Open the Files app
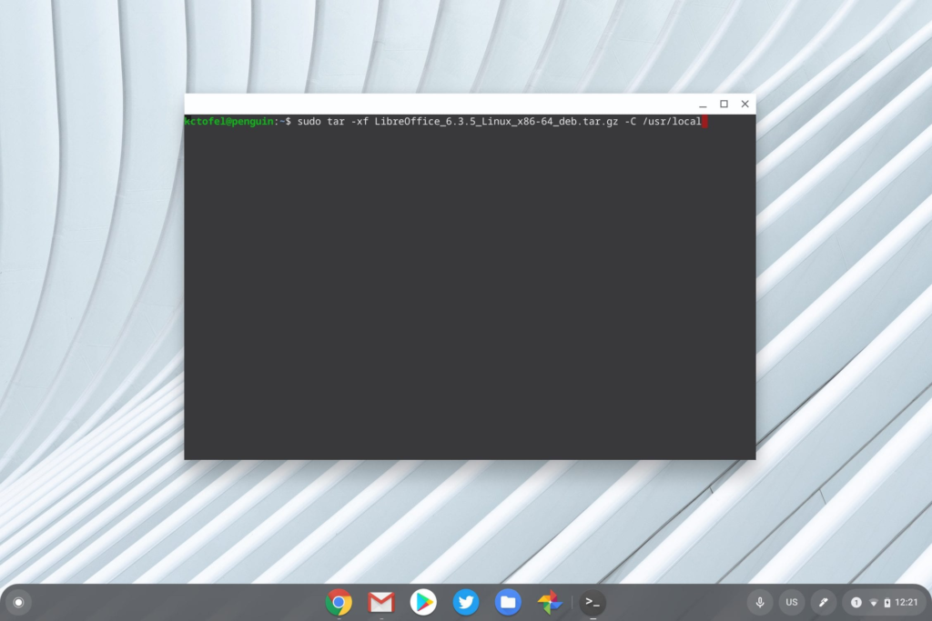The image size is (932, 621). point(508,603)
